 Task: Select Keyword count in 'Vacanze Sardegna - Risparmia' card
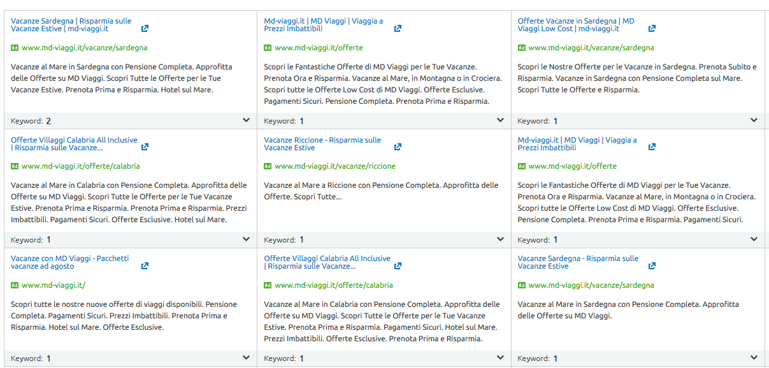click(x=556, y=358)
